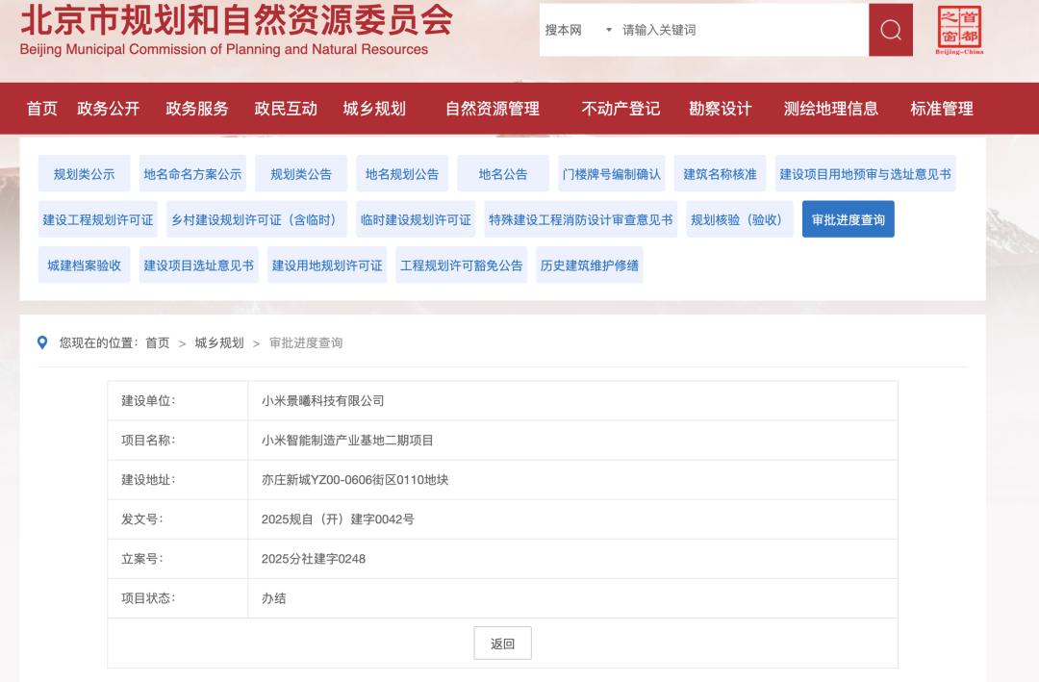Image resolution: width=1039 pixels, height=682 pixels.
Task: Expand the 自然资源管理 navigation menu
Action: coord(494,110)
